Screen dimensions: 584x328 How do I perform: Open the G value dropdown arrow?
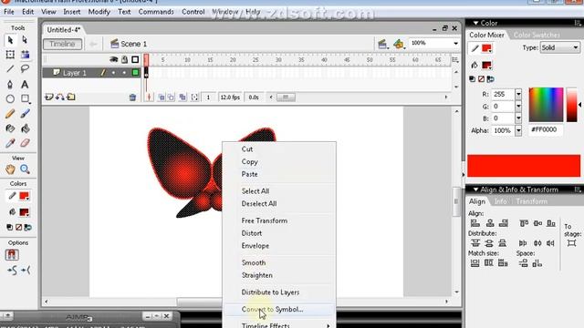[518, 107]
